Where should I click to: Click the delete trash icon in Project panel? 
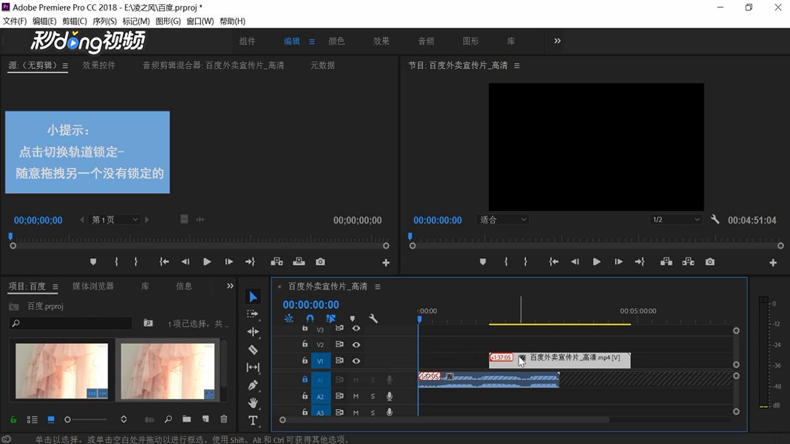[x=224, y=419]
